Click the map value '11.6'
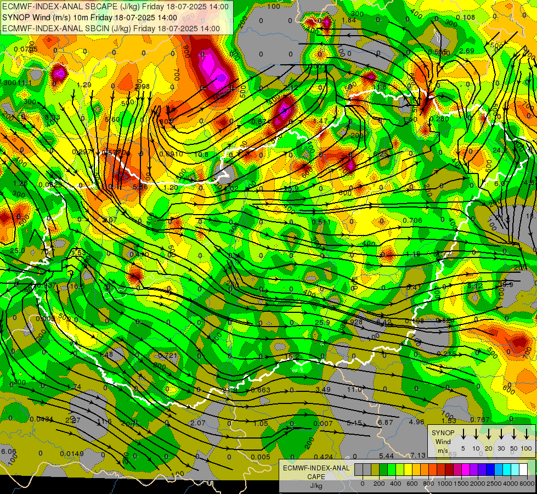The width and height of the screenshot is (537, 494). (104, 422)
